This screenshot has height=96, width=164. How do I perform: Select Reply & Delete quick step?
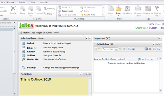point(67,15)
